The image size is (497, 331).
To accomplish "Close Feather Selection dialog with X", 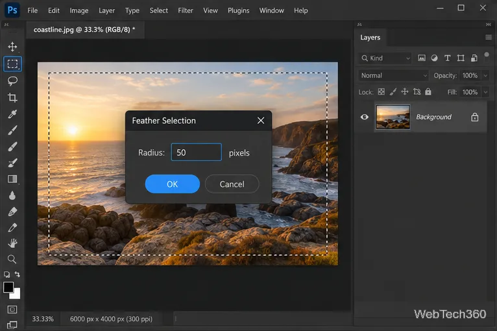I will (261, 121).
